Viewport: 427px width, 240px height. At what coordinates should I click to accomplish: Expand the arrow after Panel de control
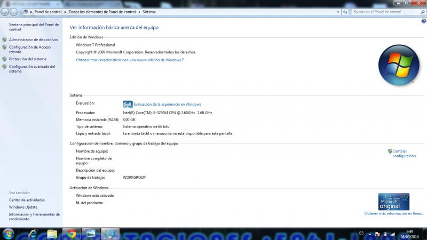point(65,12)
